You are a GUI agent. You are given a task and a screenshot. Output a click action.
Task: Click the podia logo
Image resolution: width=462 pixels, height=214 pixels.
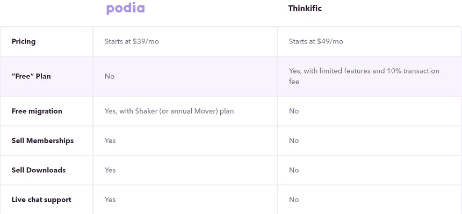point(126,8)
